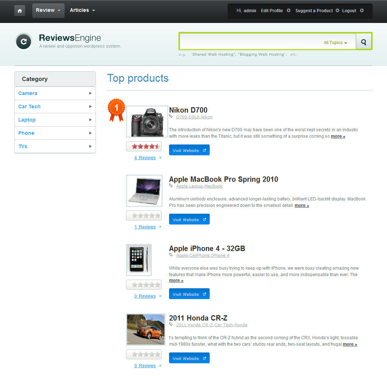Click the Laptop category link
The width and height of the screenshot is (387, 379).
coord(27,120)
